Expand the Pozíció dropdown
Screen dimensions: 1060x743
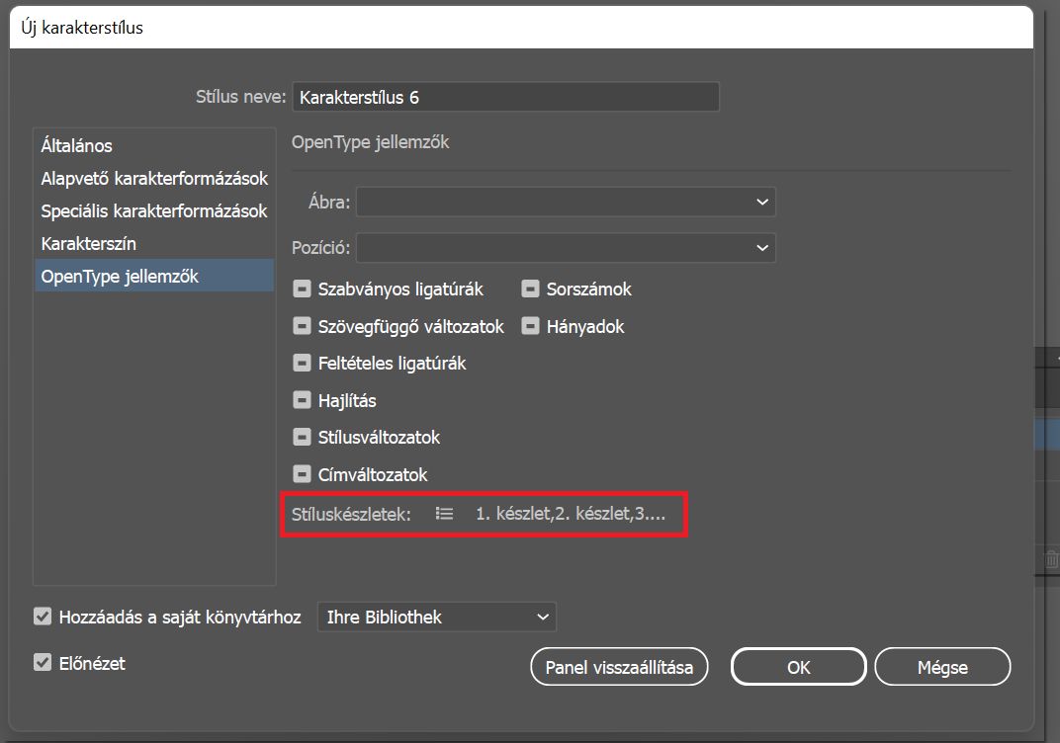(566, 247)
